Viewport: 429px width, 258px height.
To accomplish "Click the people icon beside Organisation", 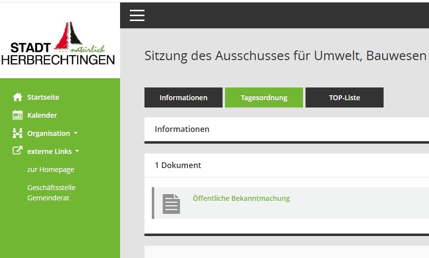I will [x=18, y=133].
